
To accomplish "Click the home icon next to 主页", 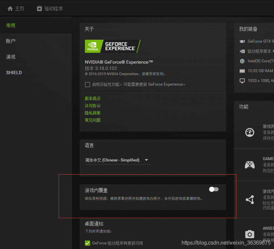I will pos(10,9).
